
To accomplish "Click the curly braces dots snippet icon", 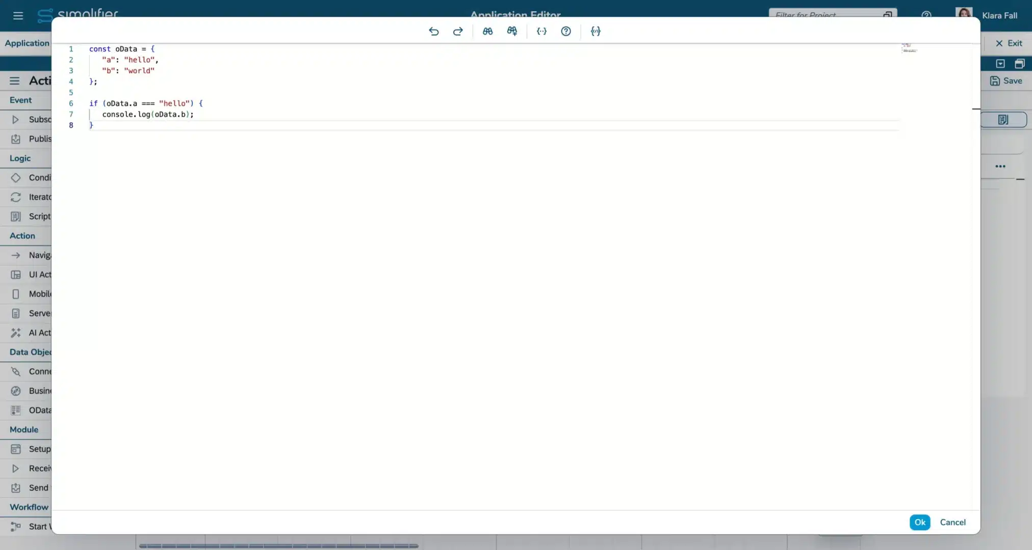I will [x=541, y=31].
